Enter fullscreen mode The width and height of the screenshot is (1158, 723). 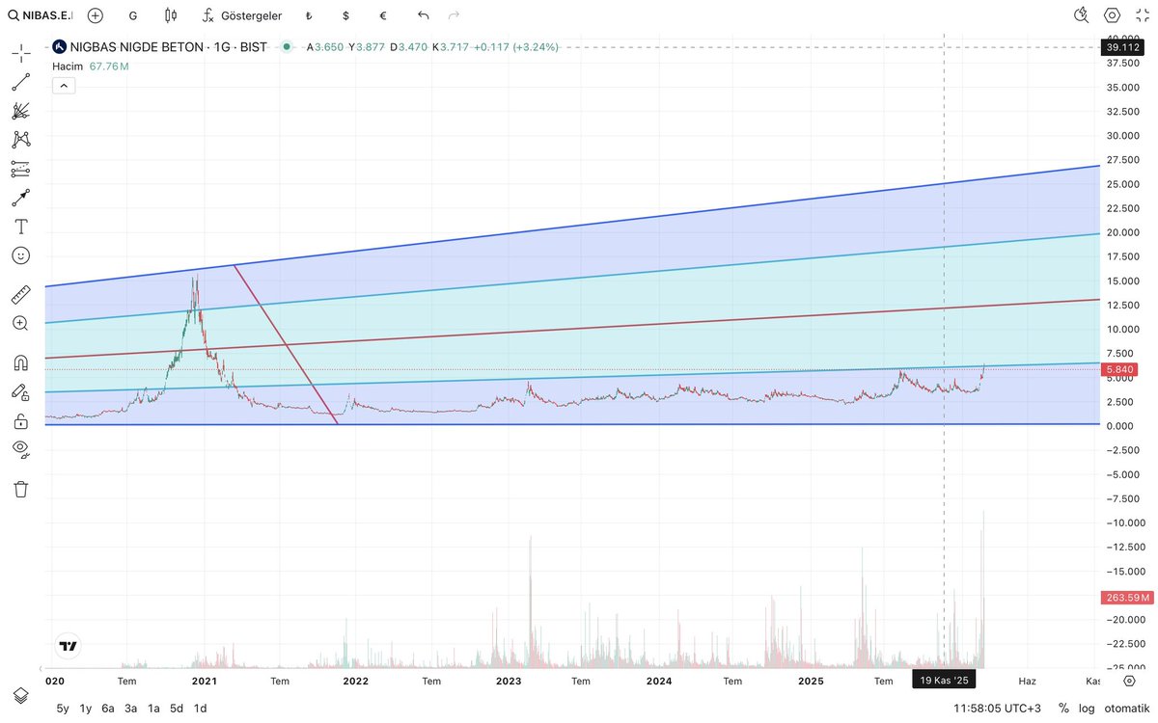(1143, 15)
